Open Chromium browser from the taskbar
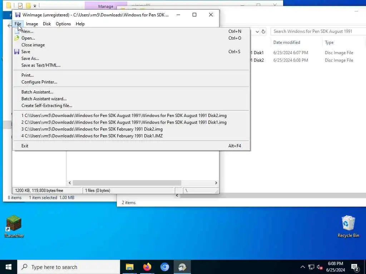366x274 pixels. pyautogui.click(x=164, y=267)
